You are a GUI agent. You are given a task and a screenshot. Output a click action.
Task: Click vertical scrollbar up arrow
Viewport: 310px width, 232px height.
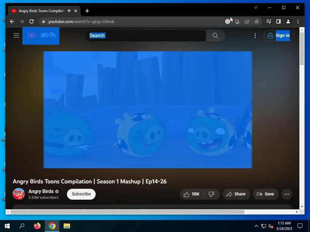coord(302,30)
